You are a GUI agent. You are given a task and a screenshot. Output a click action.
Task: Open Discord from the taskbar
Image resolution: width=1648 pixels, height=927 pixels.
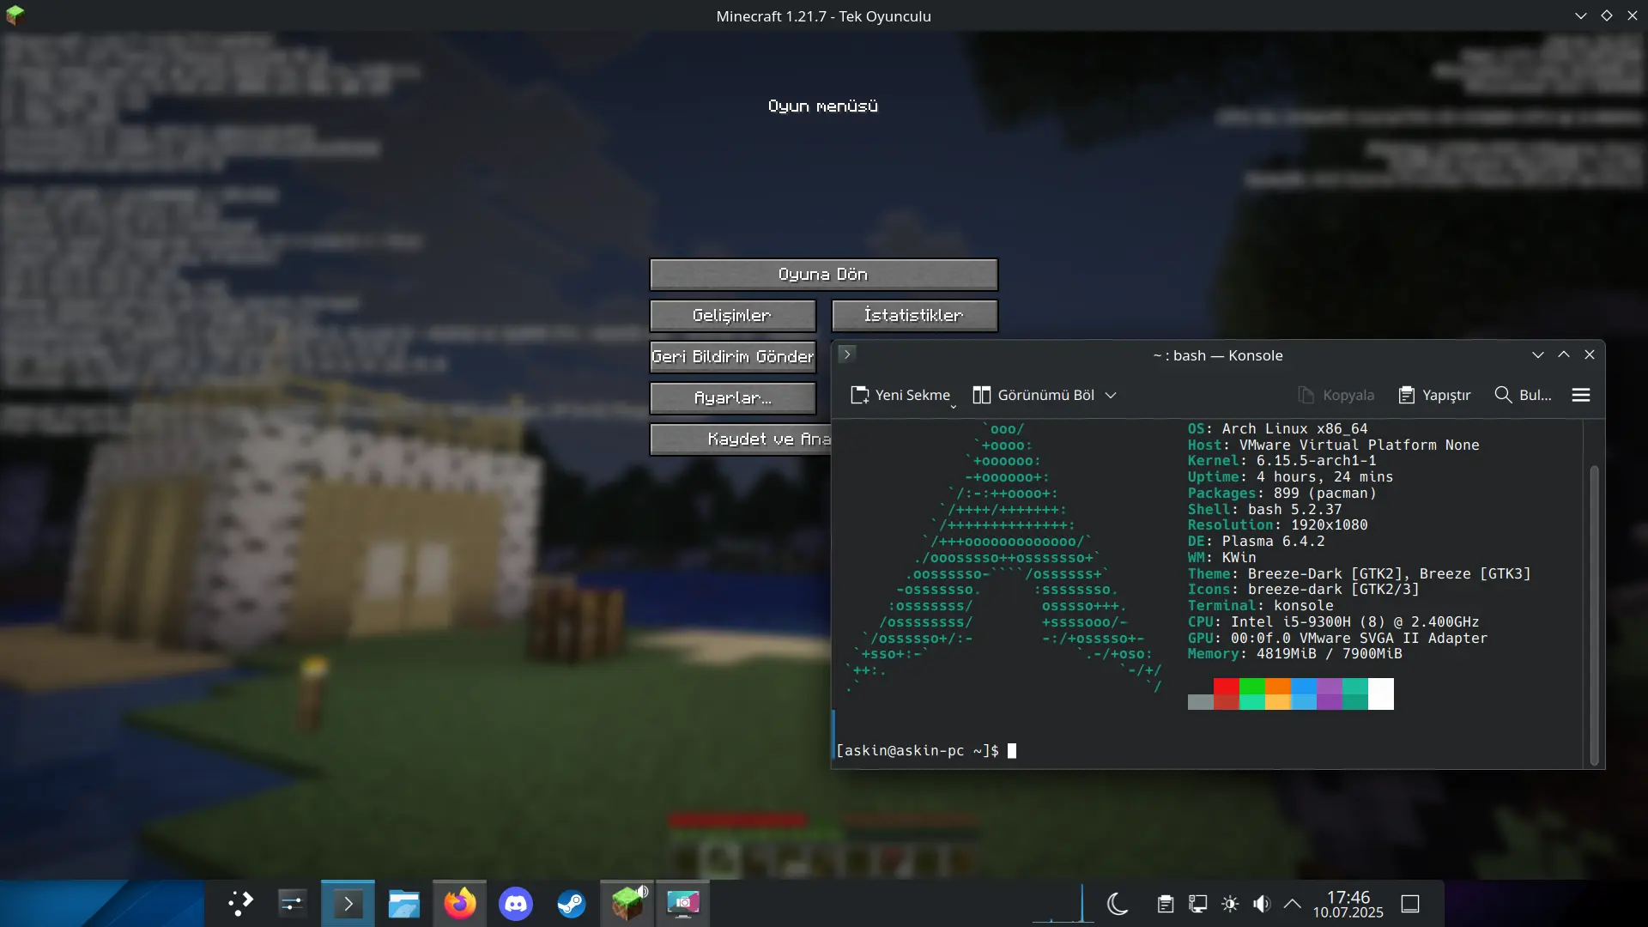[x=515, y=903]
